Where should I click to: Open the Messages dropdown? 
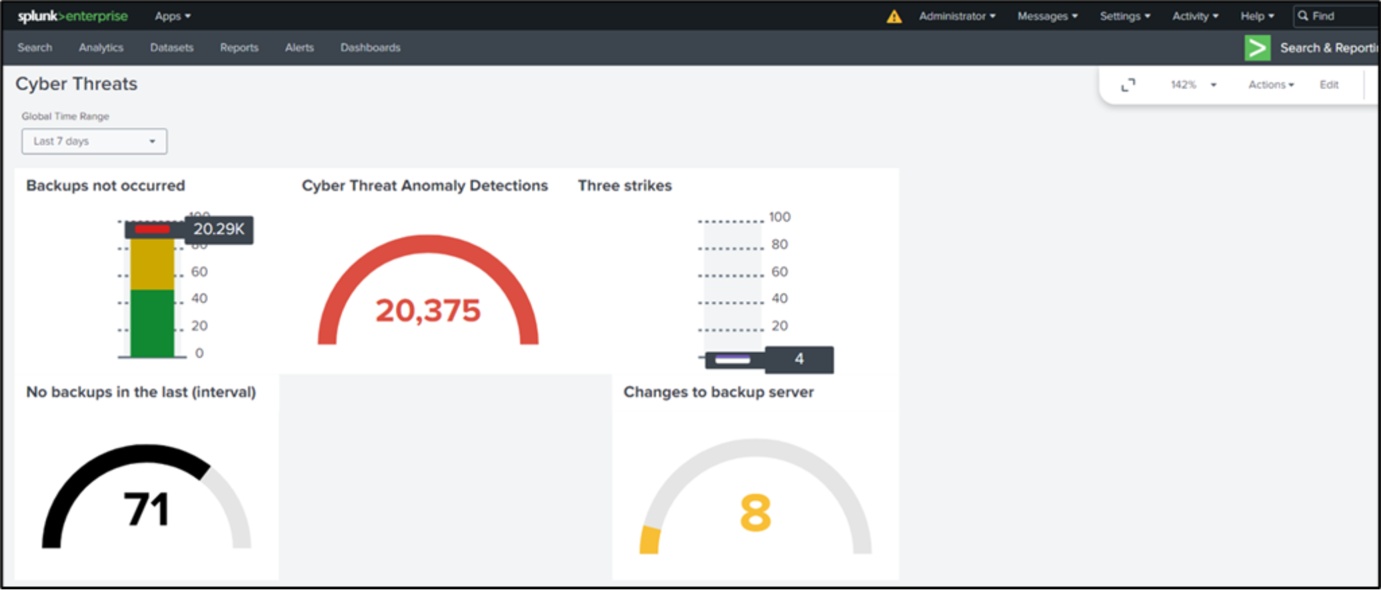pos(1047,16)
